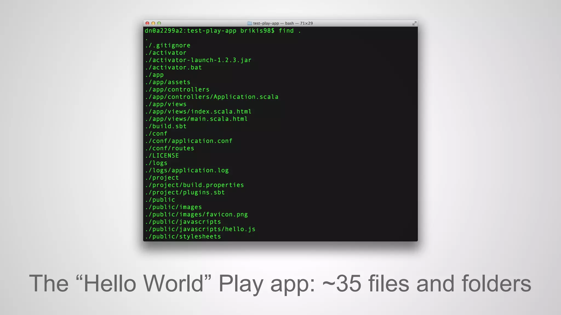
Task: Click the yellow minimize window button
Action: coord(153,23)
